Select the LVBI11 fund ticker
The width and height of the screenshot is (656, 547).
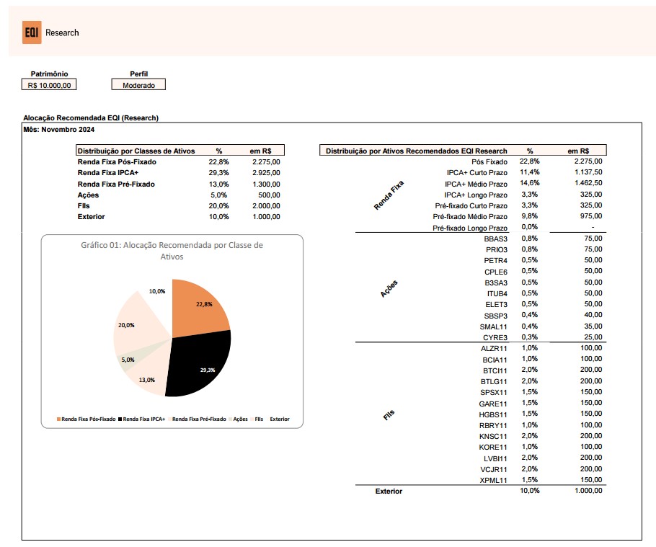coord(495,458)
